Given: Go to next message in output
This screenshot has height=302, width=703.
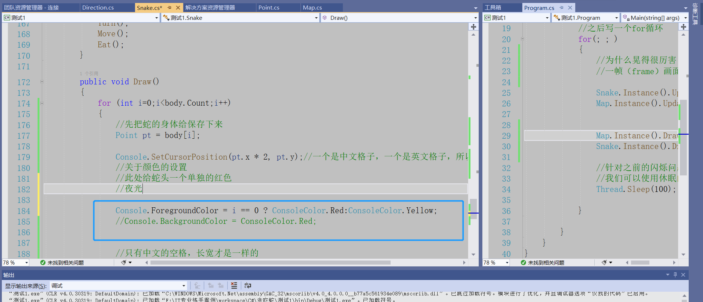Looking at the screenshot, I should pos(221,285).
